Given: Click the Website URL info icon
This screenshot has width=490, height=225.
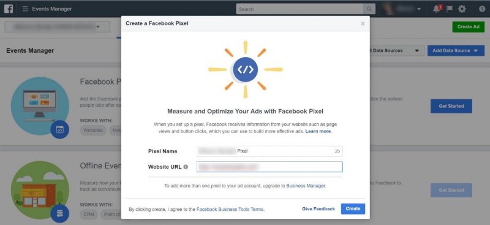Looking at the screenshot, I should (x=186, y=167).
